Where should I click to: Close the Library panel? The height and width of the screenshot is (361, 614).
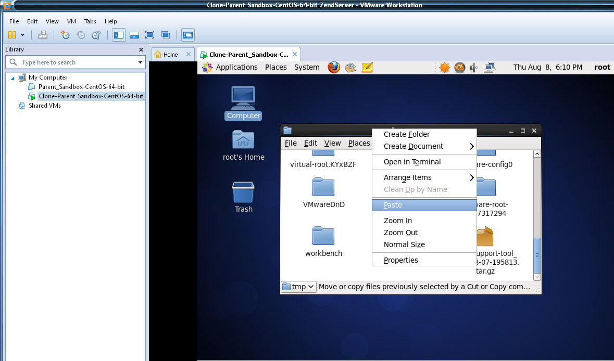[141, 49]
